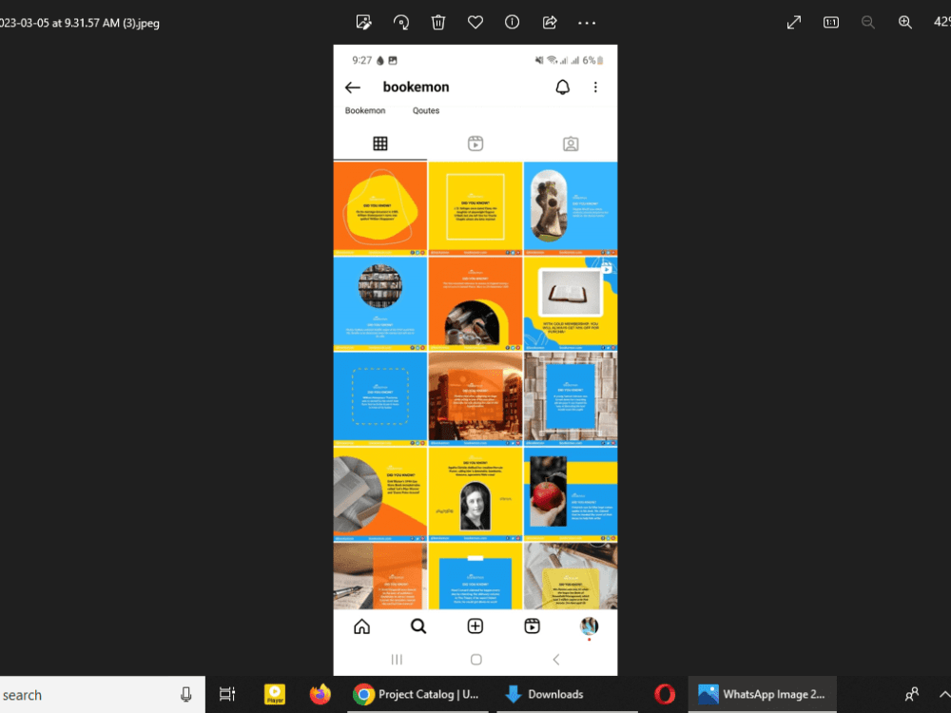Open the bottom row yellow card fabric post
Image resolution: width=951 pixels, height=713 pixels.
point(571,576)
